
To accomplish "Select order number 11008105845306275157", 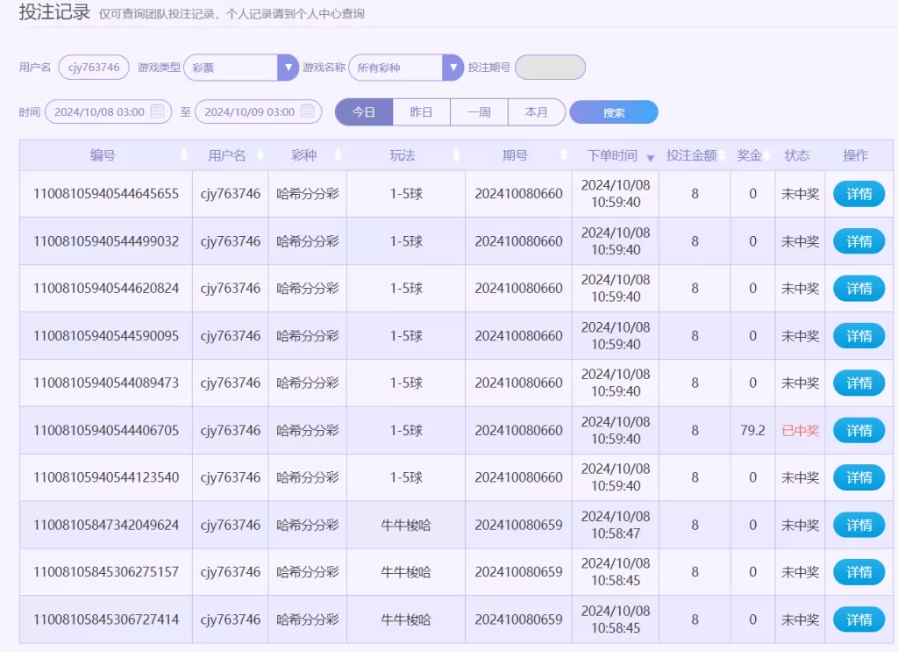I will [x=106, y=572].
